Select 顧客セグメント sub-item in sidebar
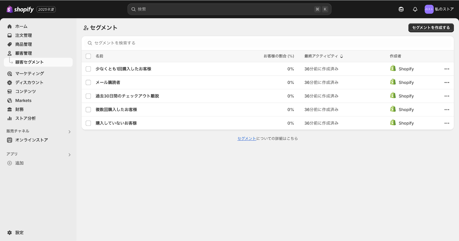459x241 pixels. pos(38,62)
